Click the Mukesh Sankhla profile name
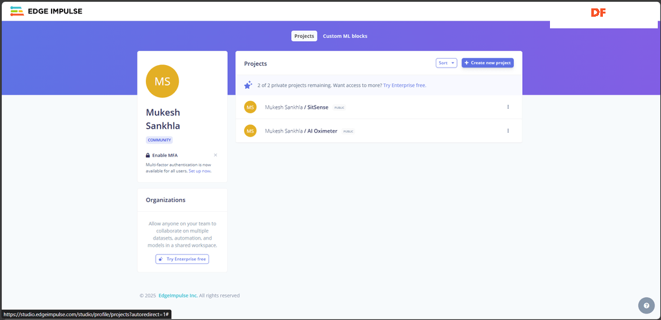The height and width of the screenshot is (320, 661). point(163,119)
